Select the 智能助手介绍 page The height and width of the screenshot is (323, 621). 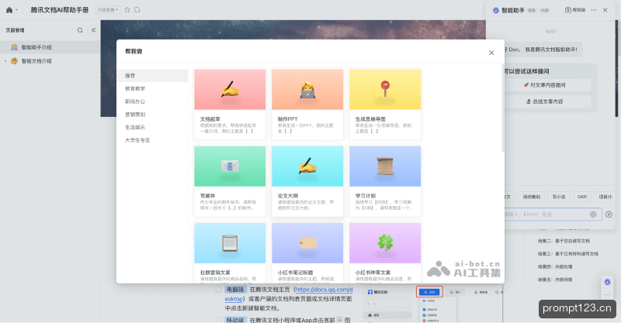(x=50, y=47)
